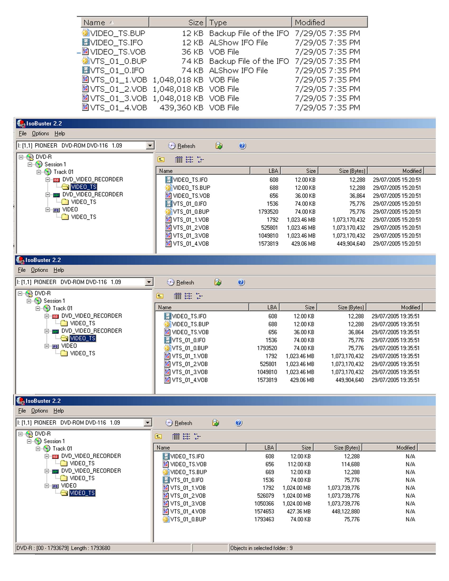The width and height of the screenshot is (449, 581).
Task: Switch to tree view icon in top window
Action: (x=200, y=160)
